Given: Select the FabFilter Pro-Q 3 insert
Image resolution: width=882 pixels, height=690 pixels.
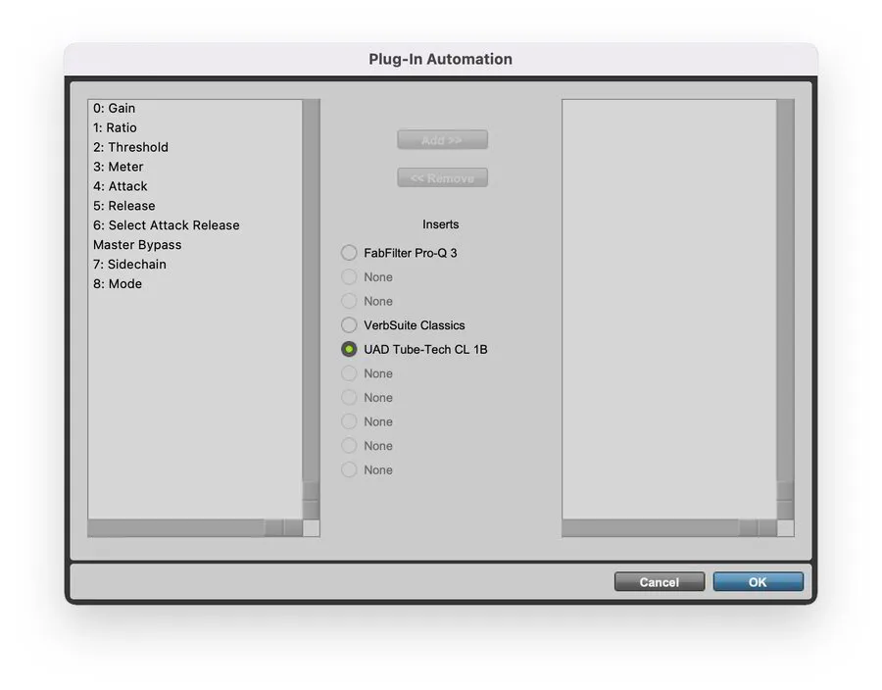Looking at the screenshot, I should 349,252.
